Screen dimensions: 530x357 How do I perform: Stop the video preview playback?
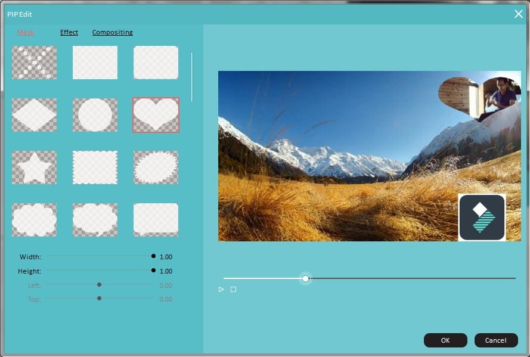pyautogui.click(x=233, y=289)
